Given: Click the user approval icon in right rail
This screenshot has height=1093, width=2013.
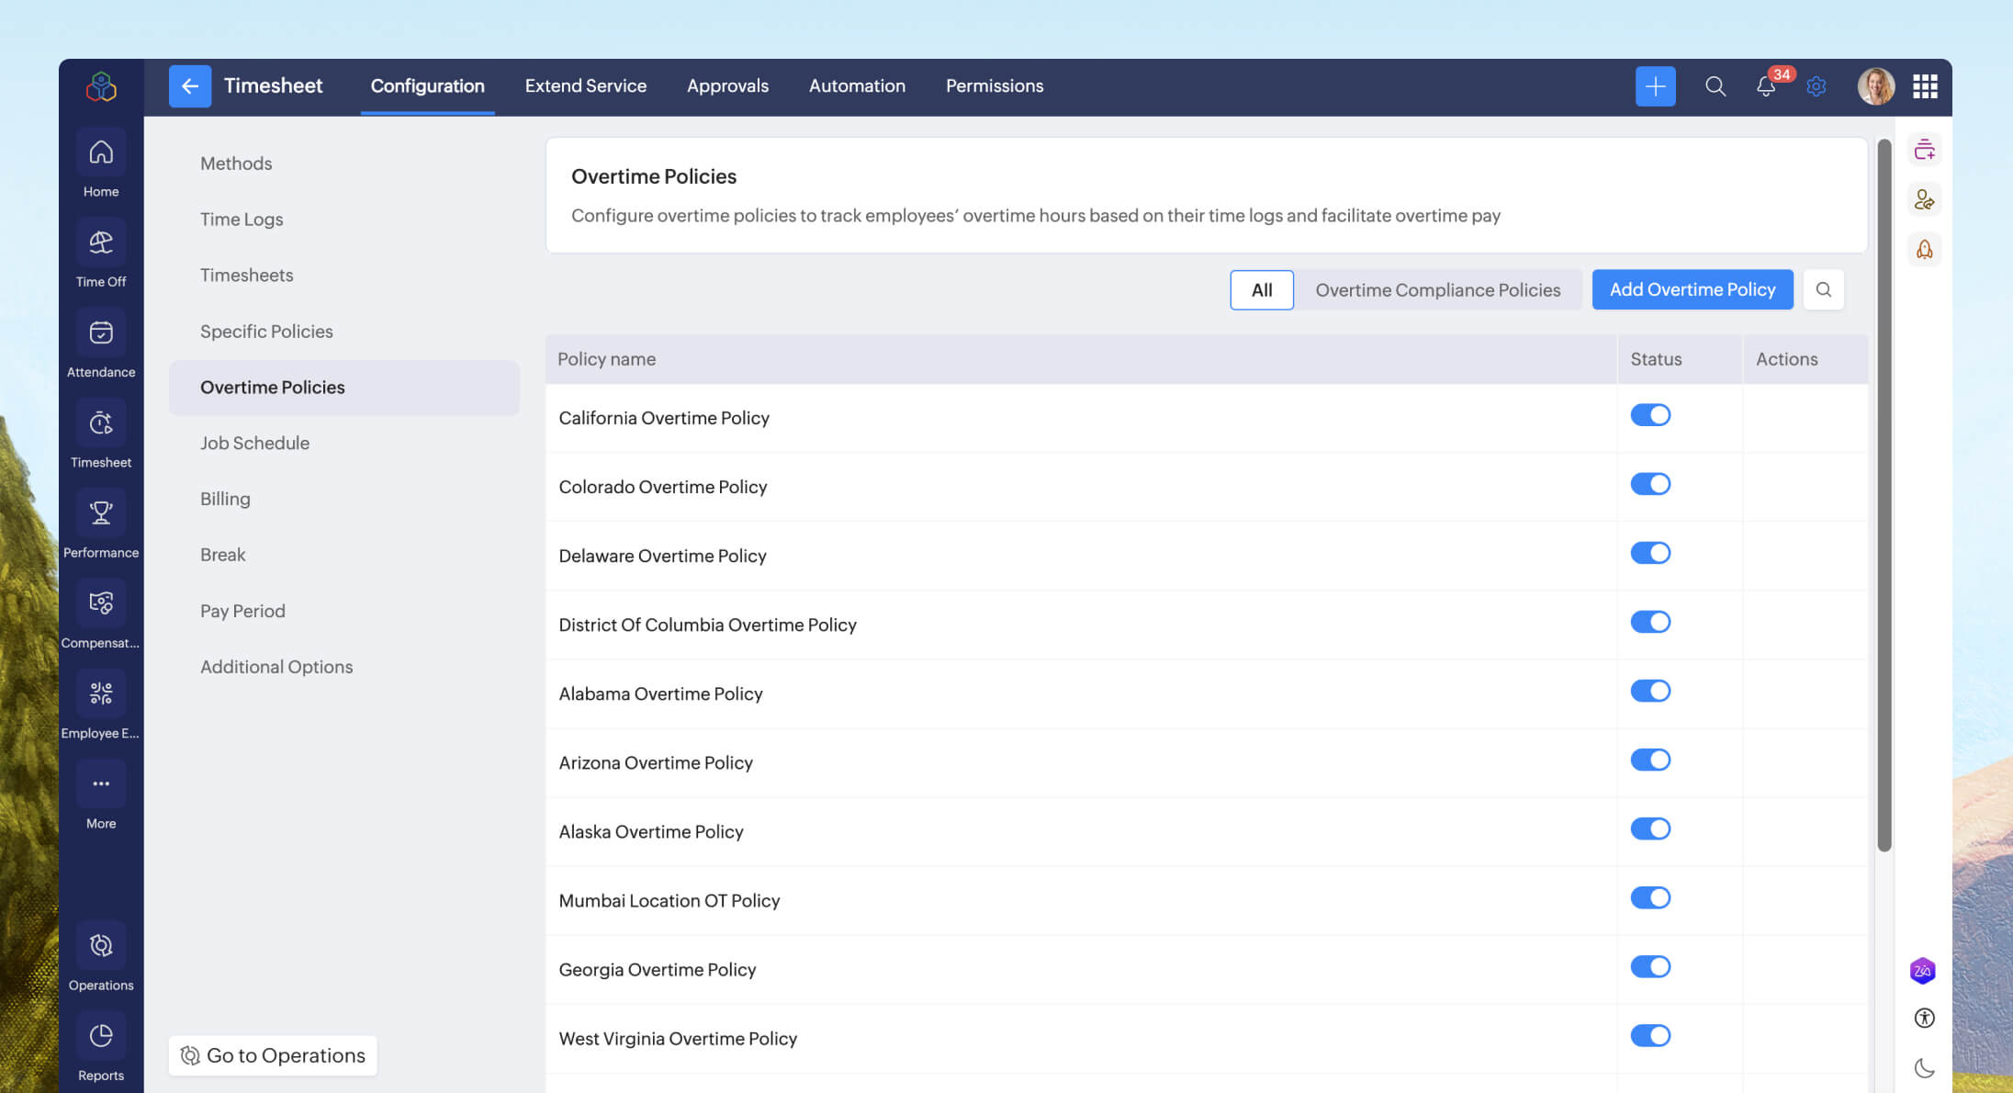Looking at the screenshot, I should tap(1924, 199).
